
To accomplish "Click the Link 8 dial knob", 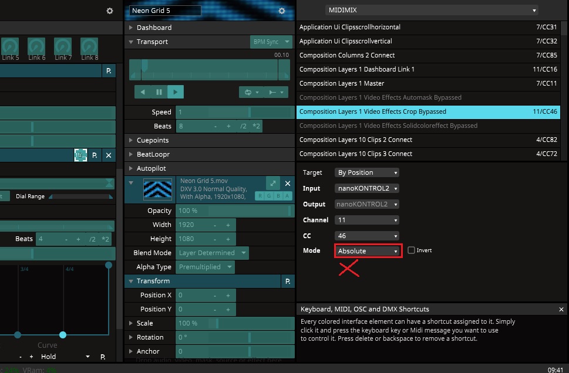I will (x=89, y=46).
